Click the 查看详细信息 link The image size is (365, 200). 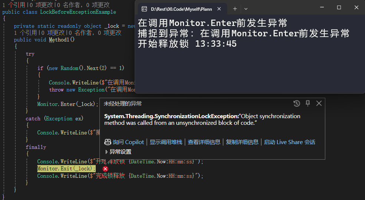pos(204,142)
